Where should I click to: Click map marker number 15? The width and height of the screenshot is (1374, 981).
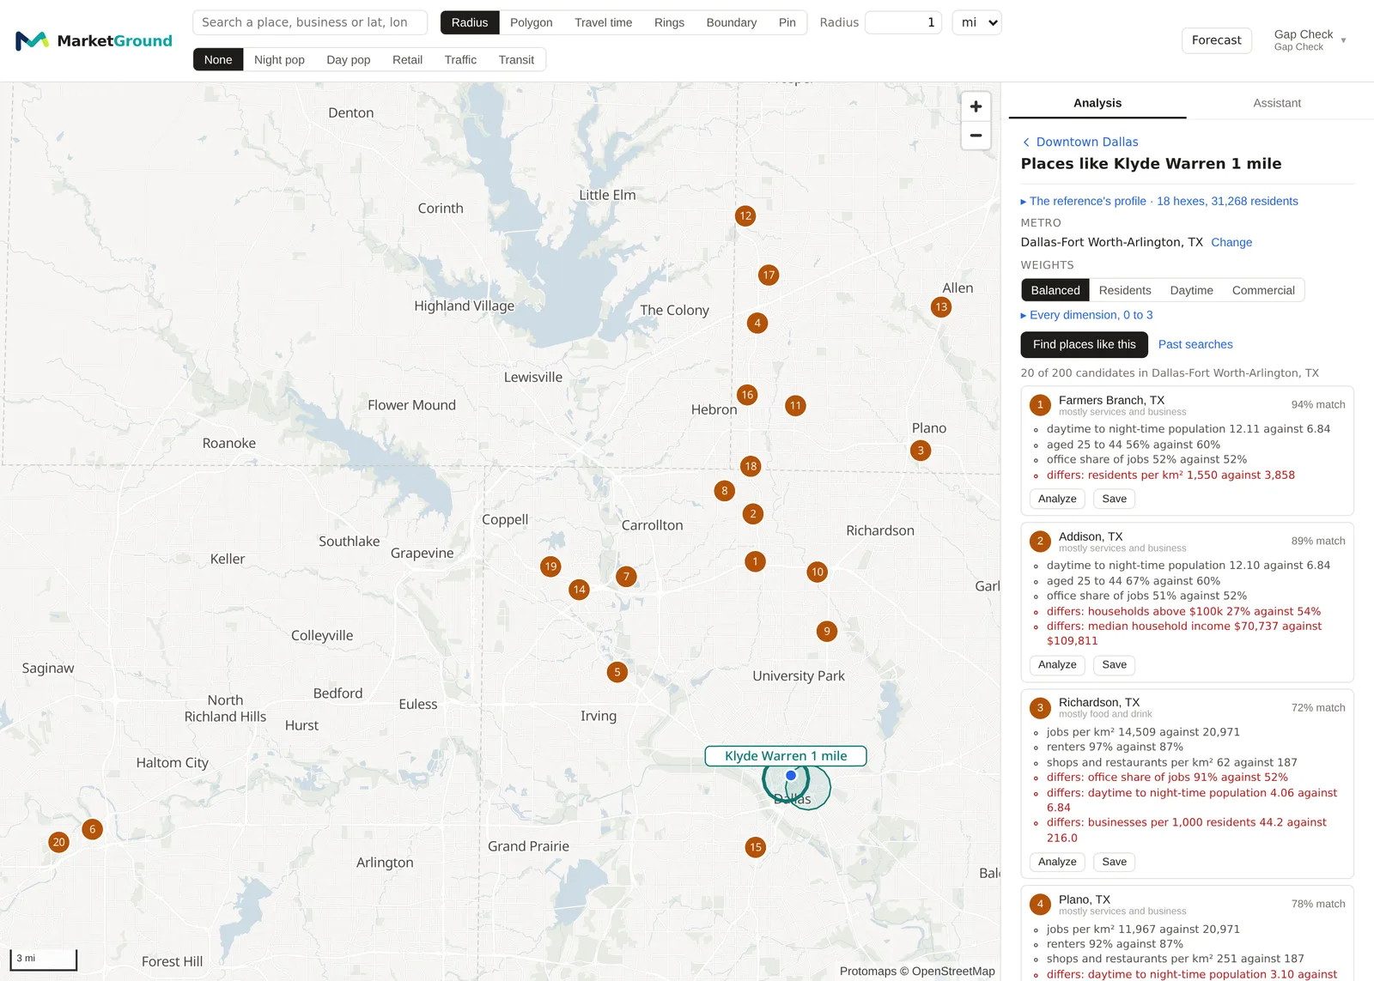coord(756,847)
